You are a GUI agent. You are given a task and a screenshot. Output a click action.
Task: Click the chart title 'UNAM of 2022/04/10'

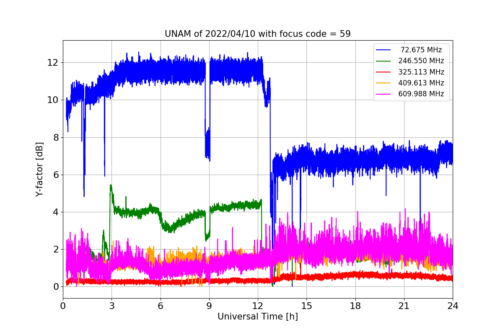pyautogui.click(x=258, y=34)
